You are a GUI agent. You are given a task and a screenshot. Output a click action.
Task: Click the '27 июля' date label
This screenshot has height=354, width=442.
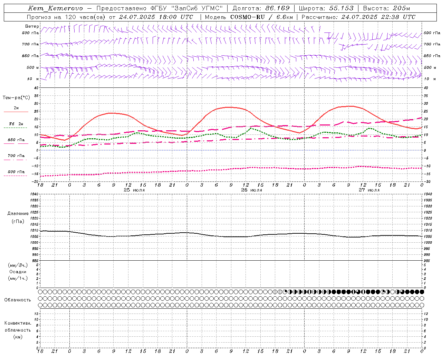[x=369, y=190]
